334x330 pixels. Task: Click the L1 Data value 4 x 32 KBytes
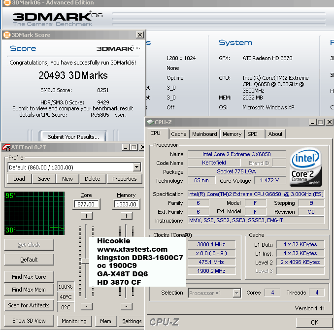(x=300, y=244)
